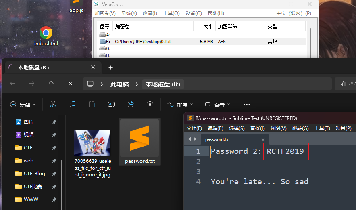This screenshot has height=210, width=356.
Task: Stop loading with the X next to the up arrow
Action: [71, 84]
